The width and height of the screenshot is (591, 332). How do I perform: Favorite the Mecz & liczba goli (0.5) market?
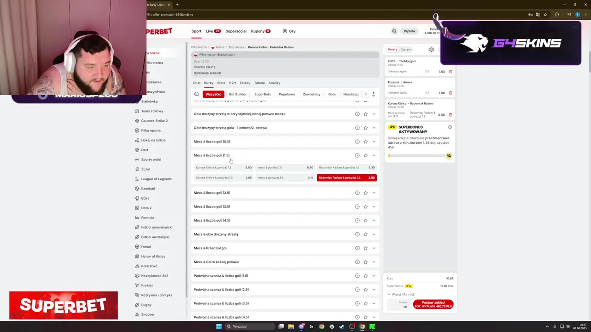[x=366, y=142]
